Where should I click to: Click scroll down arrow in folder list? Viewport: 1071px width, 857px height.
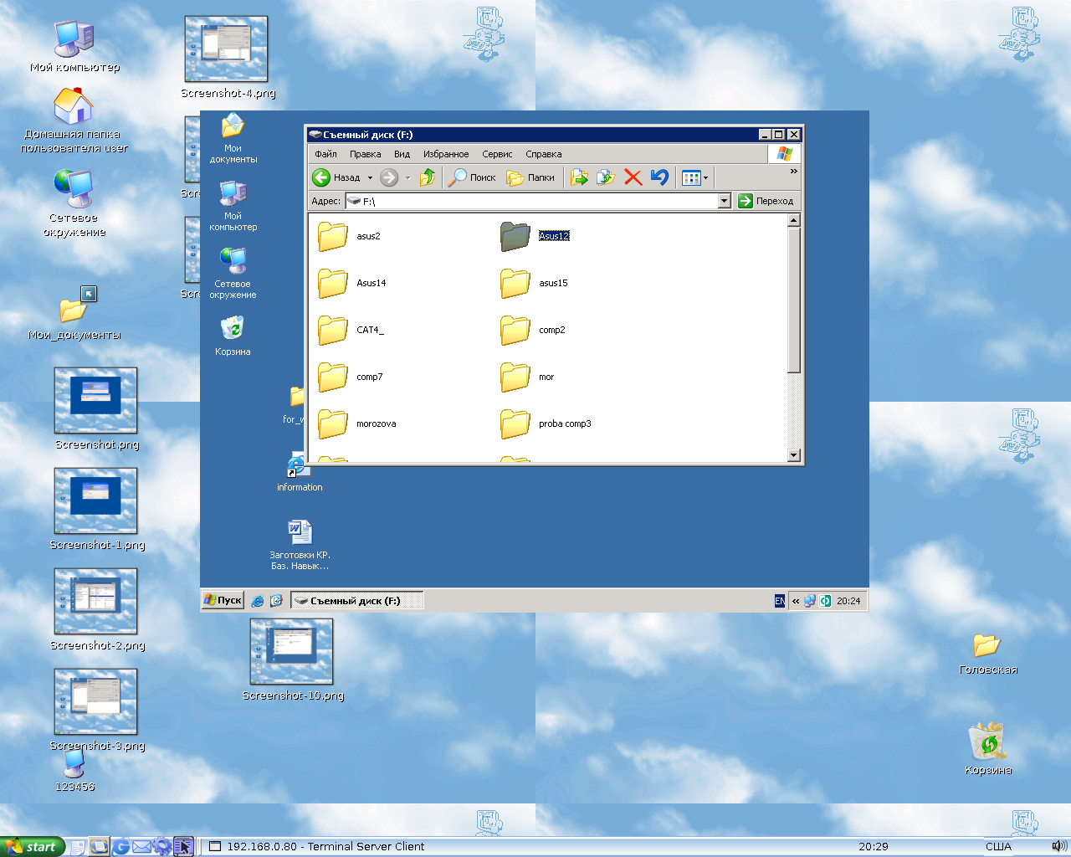[x=794, y=455]
